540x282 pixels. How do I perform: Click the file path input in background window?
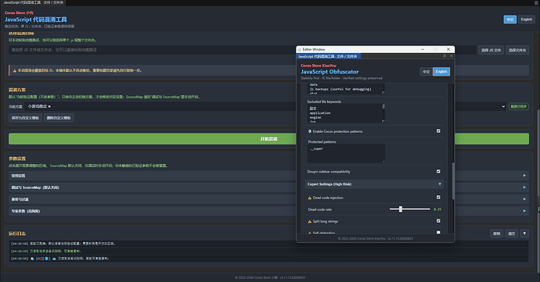[243, 50]
